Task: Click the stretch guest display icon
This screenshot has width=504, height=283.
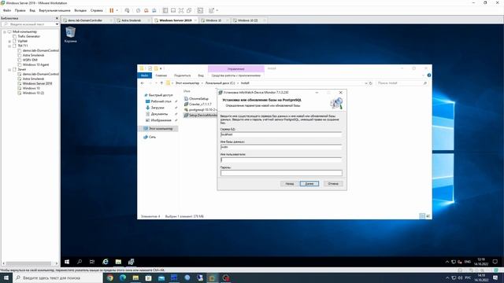Action: tap(211, 10)
